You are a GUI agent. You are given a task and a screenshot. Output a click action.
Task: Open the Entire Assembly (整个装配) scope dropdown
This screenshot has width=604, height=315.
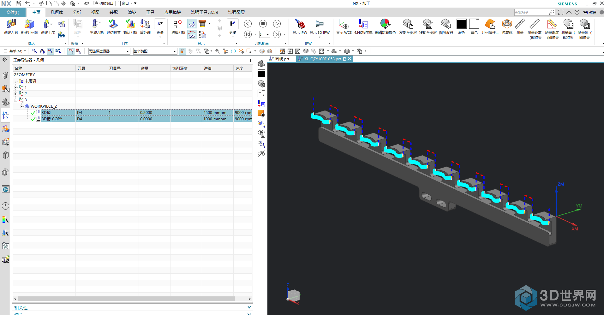[x=155, y=51]
